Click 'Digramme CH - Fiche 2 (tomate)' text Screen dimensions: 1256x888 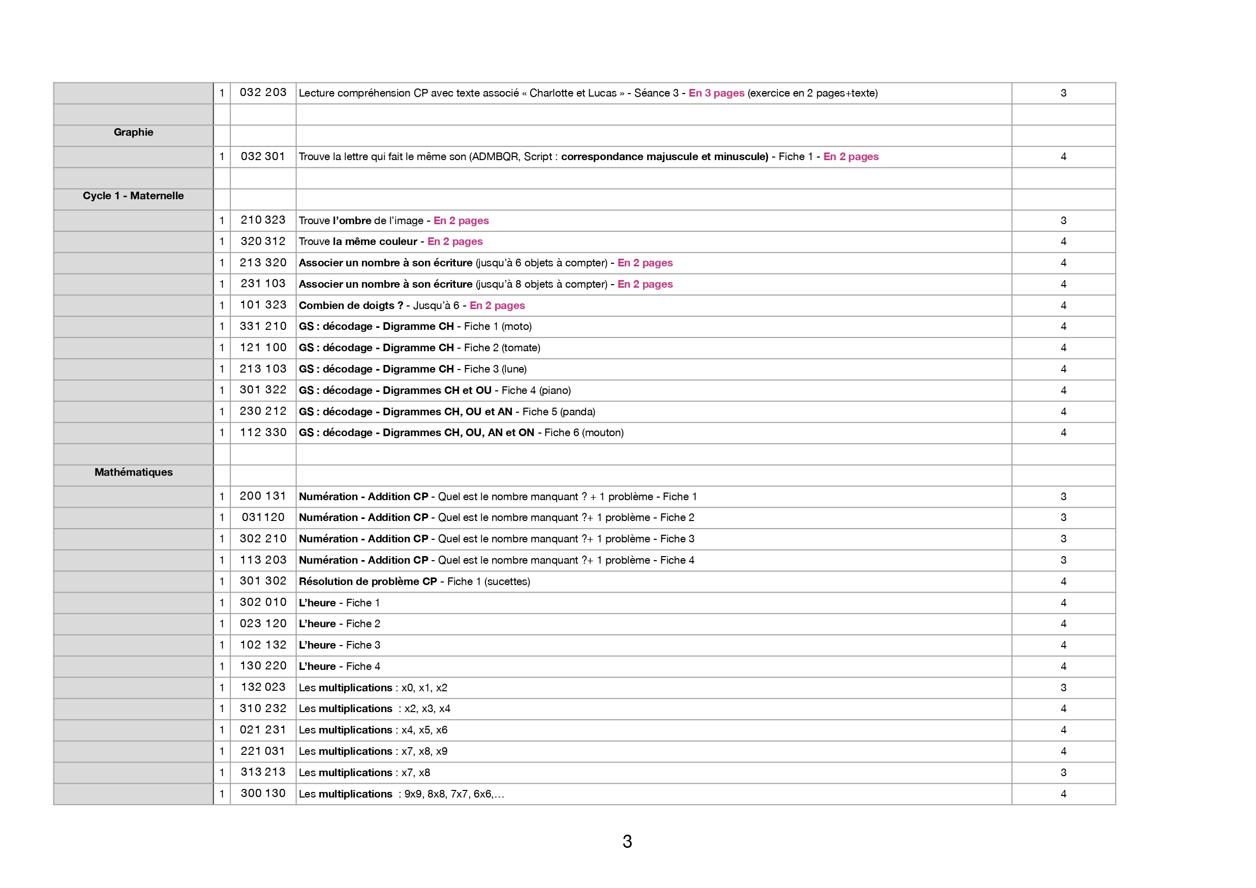point(461,348)
